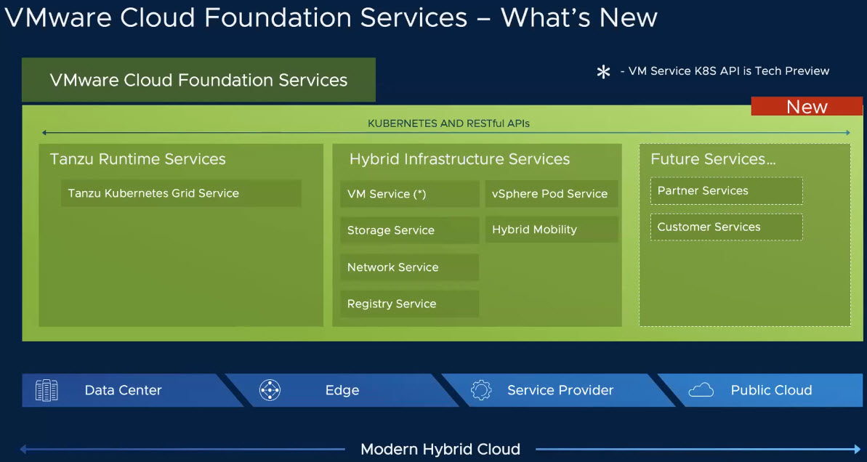
Task: Expand the Partner Services dashed box
Action: pyautogui.click(x=725, y=190)
